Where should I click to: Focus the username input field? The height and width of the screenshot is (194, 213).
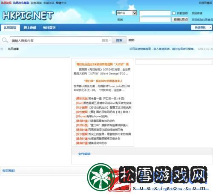click(155, 13)
